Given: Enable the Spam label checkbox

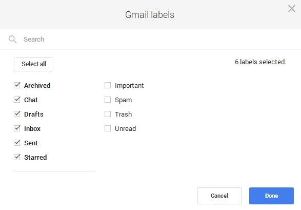Looking at the screenshot, I should coord(108,100).
